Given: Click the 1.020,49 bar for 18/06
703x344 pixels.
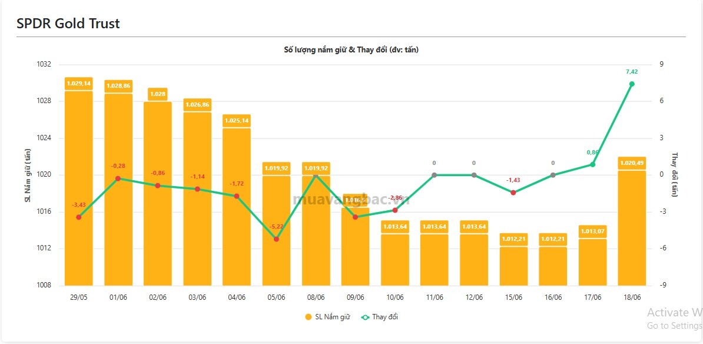Looking at the screenshot, I should pos(632,228).
